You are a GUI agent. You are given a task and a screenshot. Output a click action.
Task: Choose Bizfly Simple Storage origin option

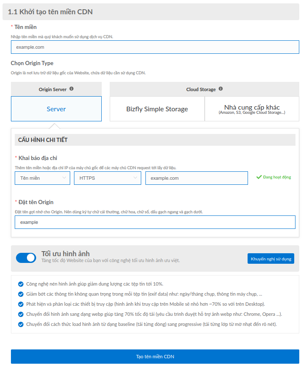coord(157,109)
